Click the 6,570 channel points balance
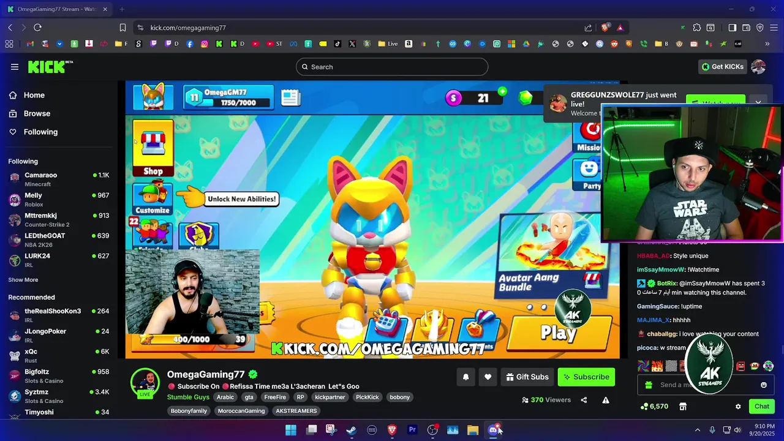This screenshot has height=441, width=784. pyautogui.click(x=654, y=406)
